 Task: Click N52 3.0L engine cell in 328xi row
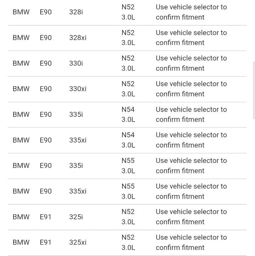pyautogui.click(x=128, y=38)
